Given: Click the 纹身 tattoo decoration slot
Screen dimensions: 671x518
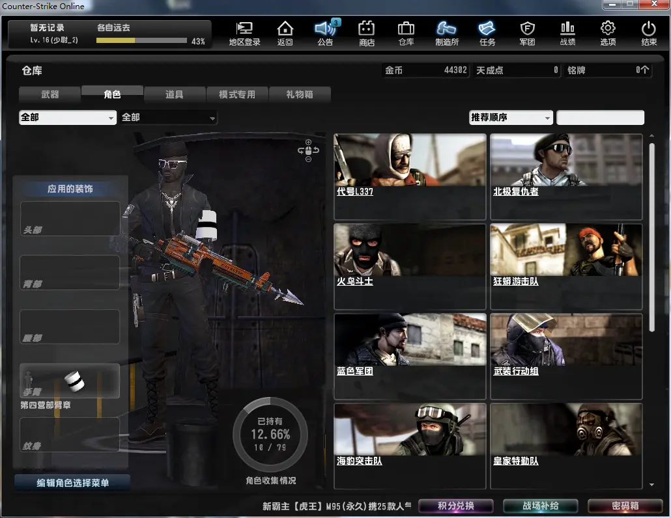Looking at the screenshot, I should click(70, 435).
